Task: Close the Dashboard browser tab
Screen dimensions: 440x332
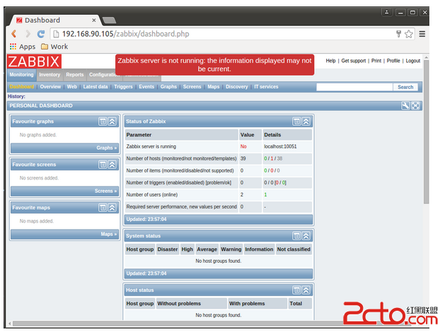Action: coord(94,20)
